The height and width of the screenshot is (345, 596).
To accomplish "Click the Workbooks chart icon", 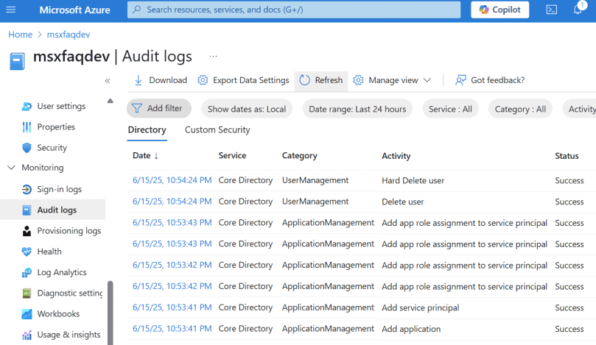I will pyautogui.click(x=27, y=314).
